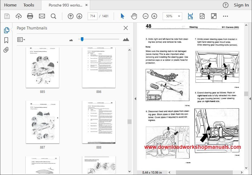This screenshot has height=175, width=252.
Task: Collapse the left navigation pane arrow
Action: (x=135, y=99)
